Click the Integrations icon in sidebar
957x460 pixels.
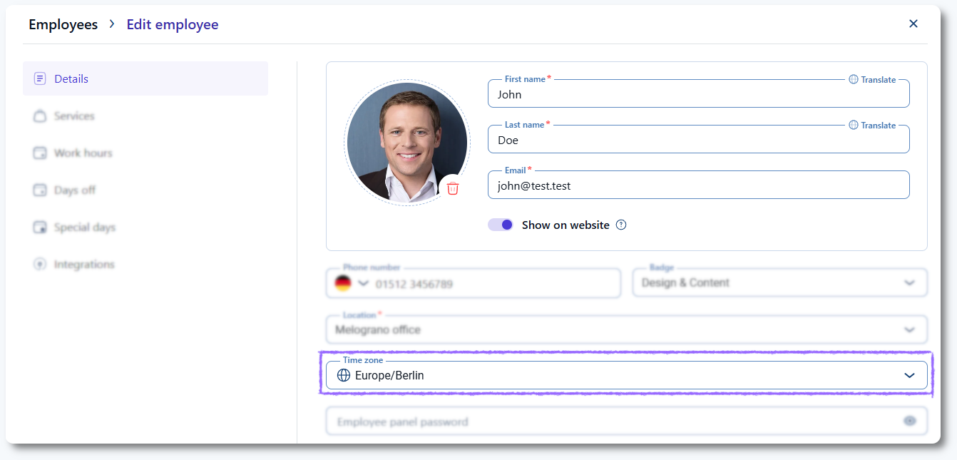click(x=40, y=265)
